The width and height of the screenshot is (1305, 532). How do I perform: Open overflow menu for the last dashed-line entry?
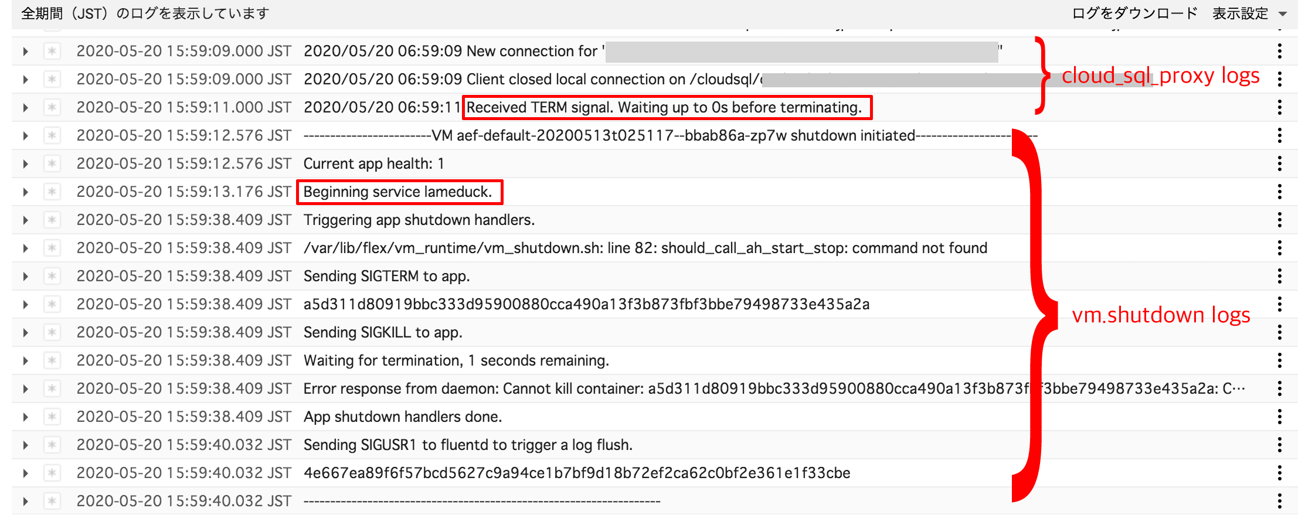tap(1280, 501)
